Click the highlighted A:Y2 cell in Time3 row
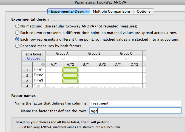This screenshot has width=185, height=132. (70, 81)
